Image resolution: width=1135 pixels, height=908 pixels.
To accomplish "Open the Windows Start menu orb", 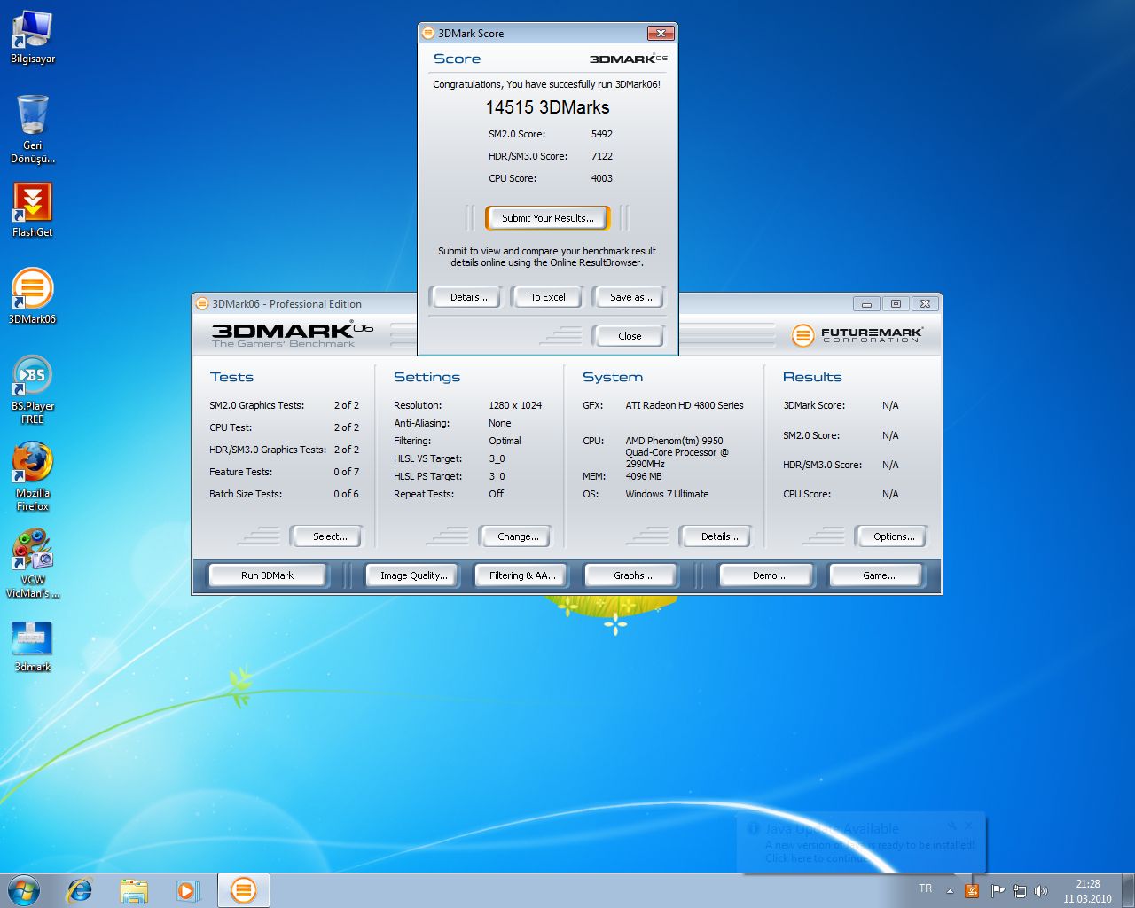I will pyautogui.click(x=24, y=890).
